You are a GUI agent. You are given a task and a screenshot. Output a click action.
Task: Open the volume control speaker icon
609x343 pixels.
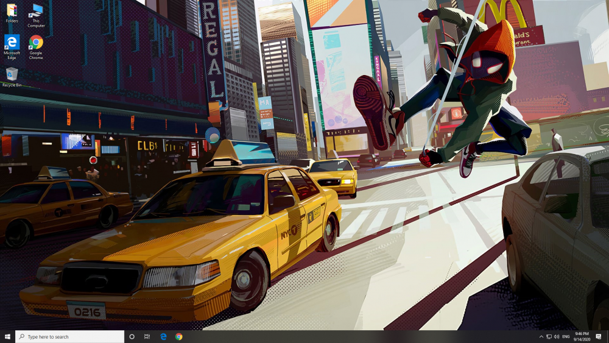(x=557, y=336)
